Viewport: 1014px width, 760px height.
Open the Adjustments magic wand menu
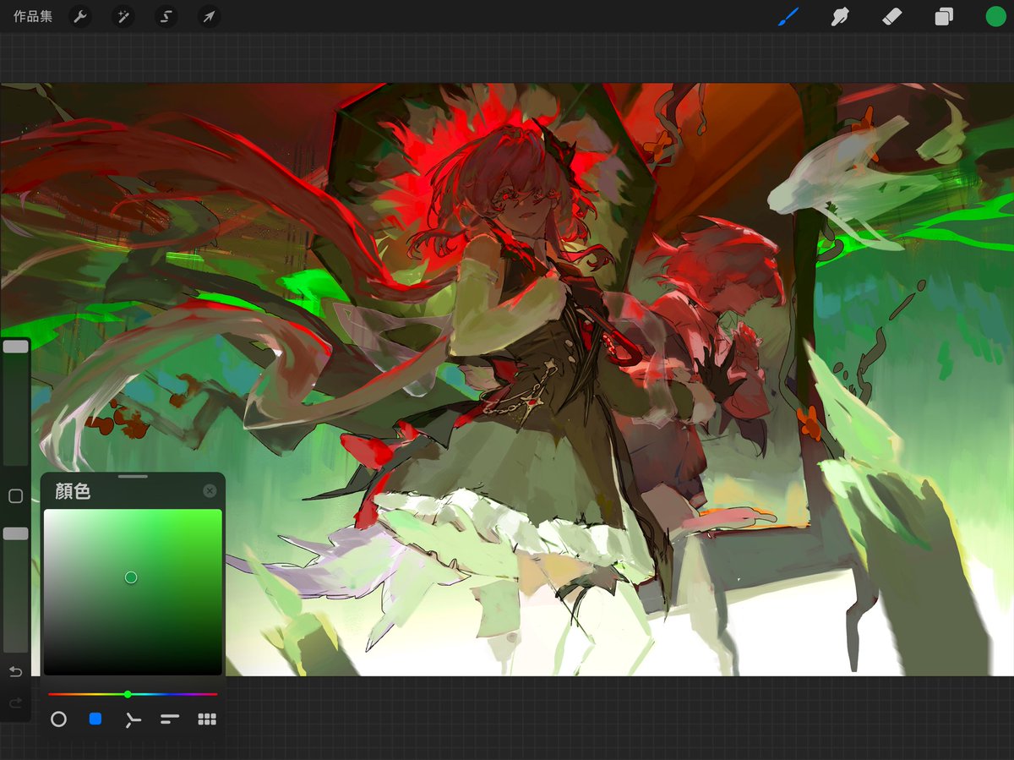pyautogui.click(x=123, y=16)
